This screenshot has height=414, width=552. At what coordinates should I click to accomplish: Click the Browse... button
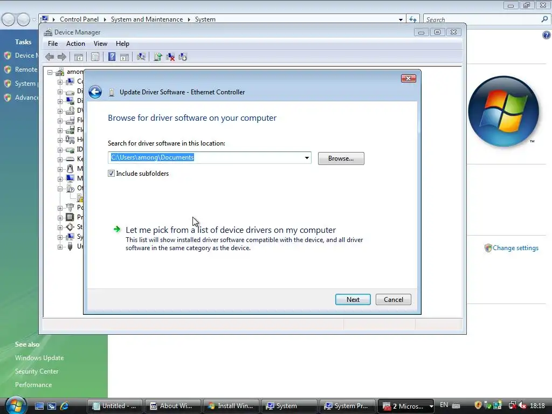[341, 158]
